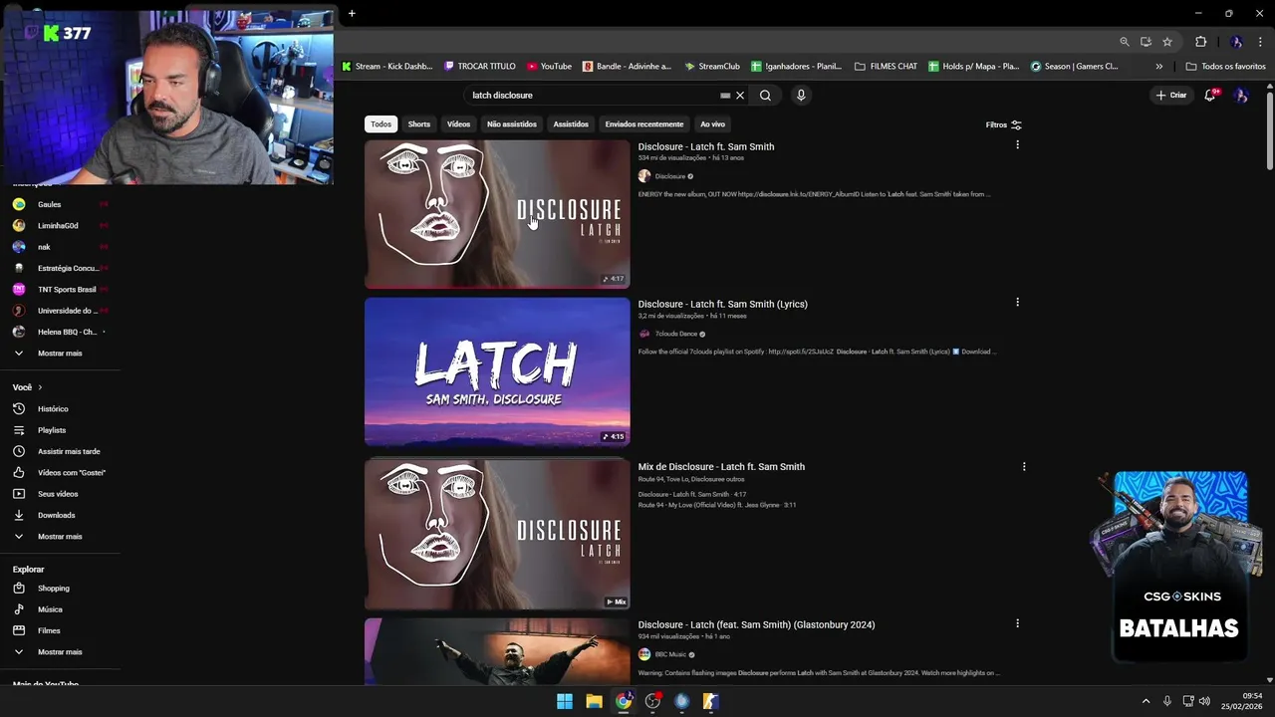Open Chrome three-dot menu
Image resolution: width=1275 pixels, height=717 pixels.
point(1260,42)
